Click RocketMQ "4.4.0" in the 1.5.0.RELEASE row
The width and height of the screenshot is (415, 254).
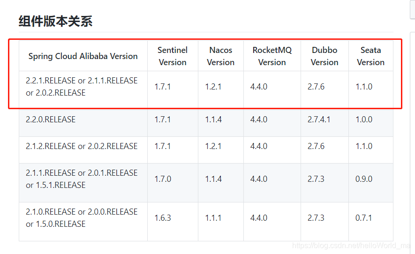[x=258, y=218]
